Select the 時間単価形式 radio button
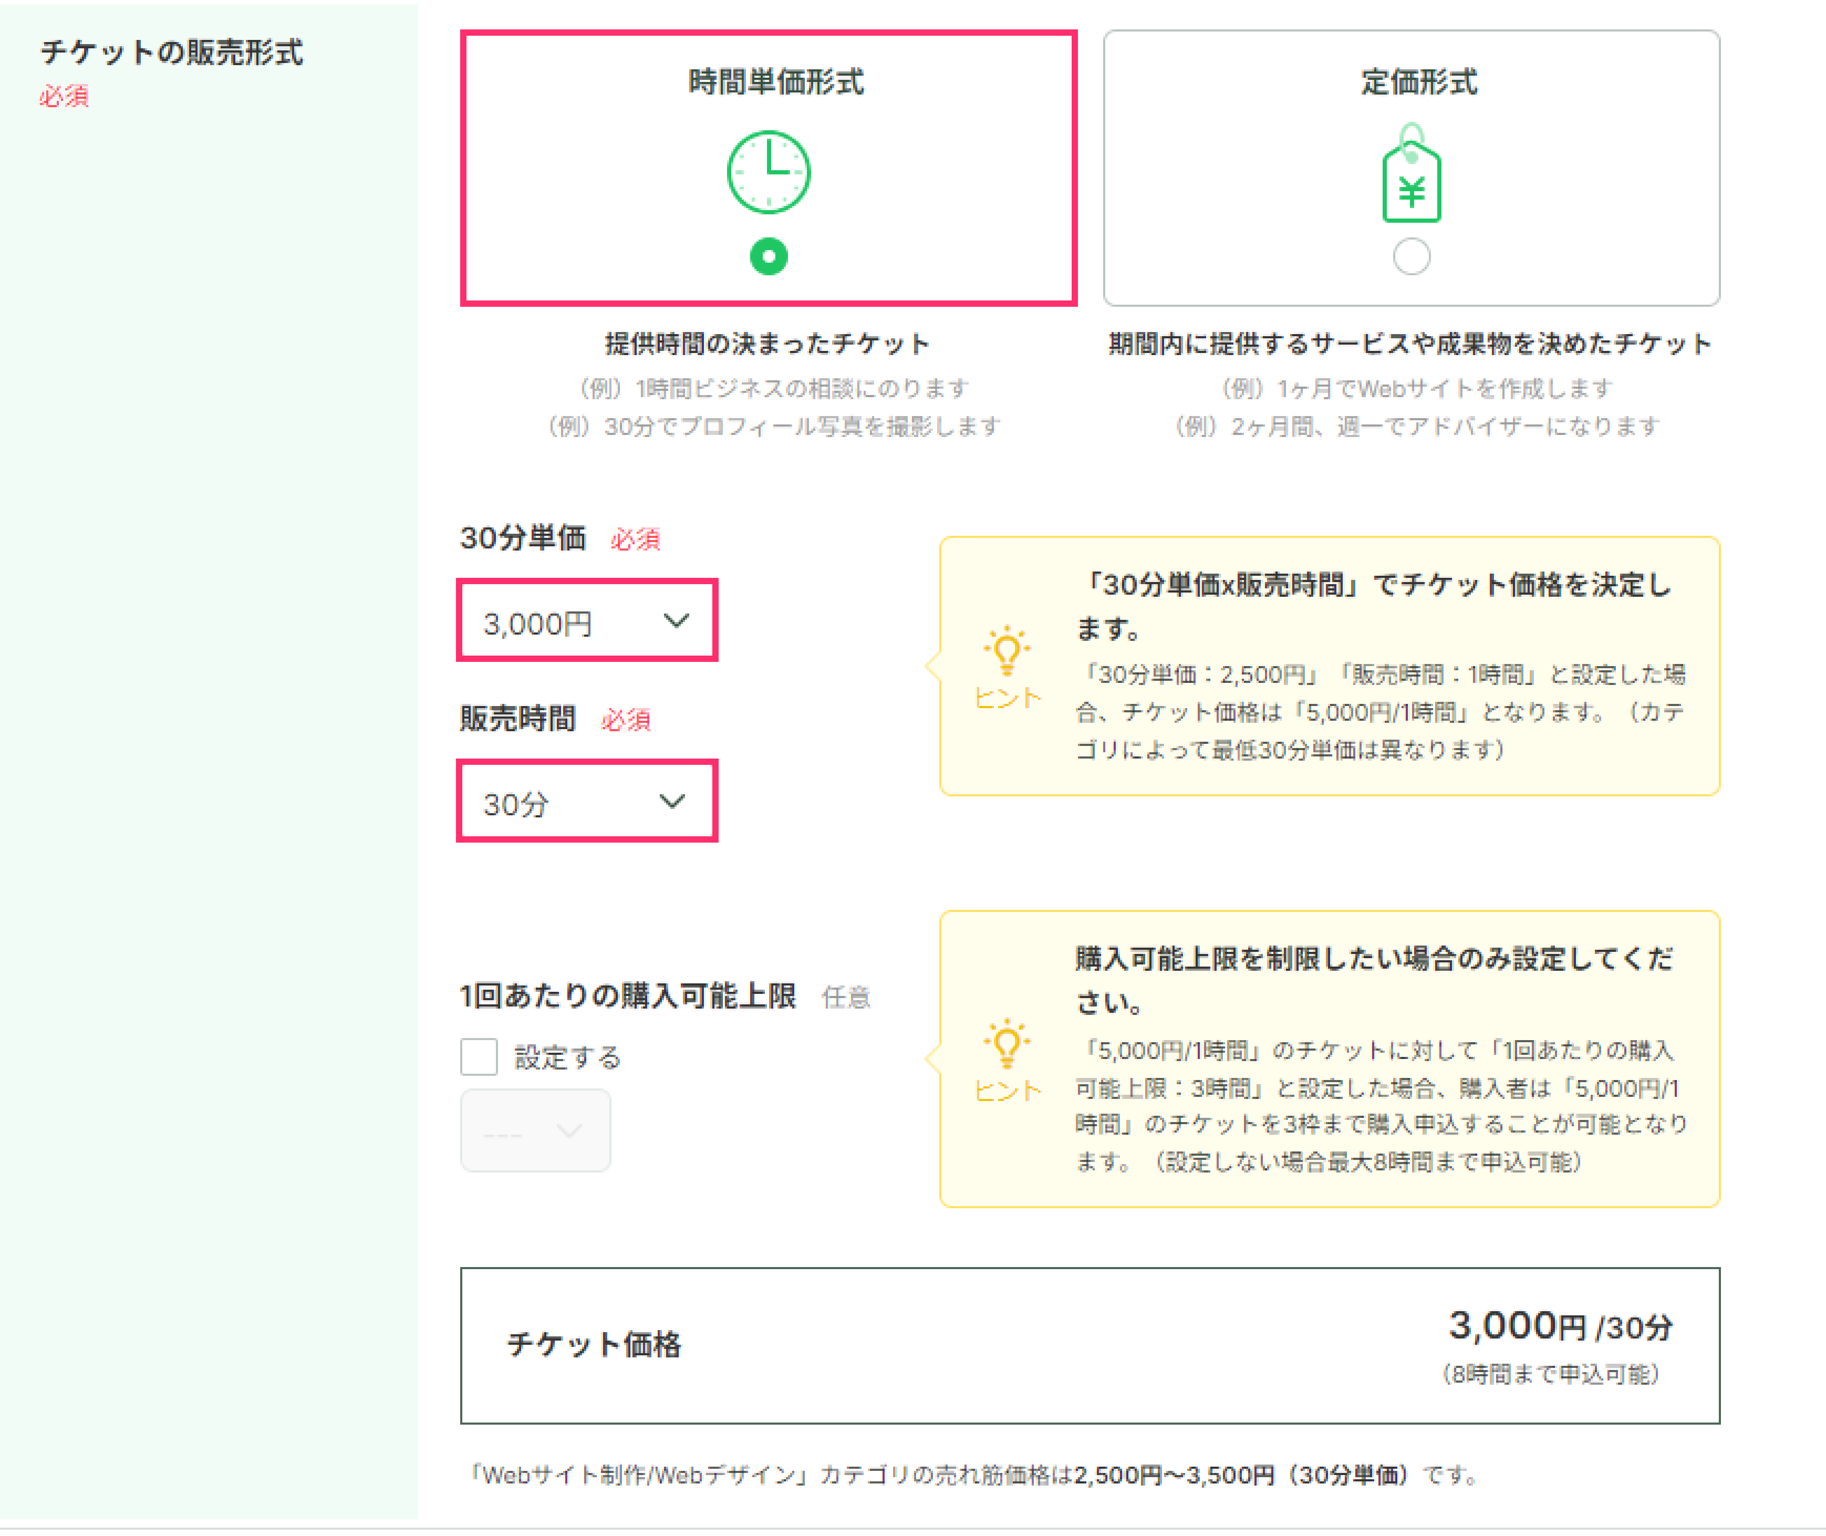The width and height of the screenshot is (1826, 1536). pyautogui.click(x=768, y=257)
